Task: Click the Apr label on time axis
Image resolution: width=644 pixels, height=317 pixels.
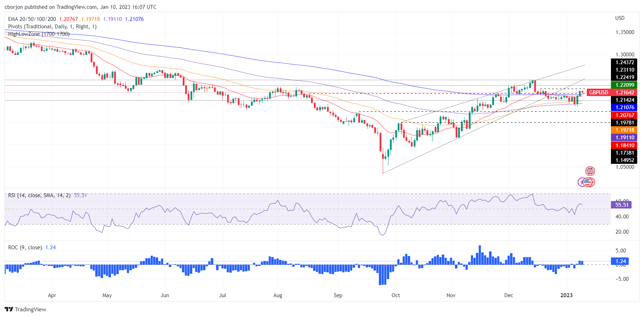Action: point(52,295)
